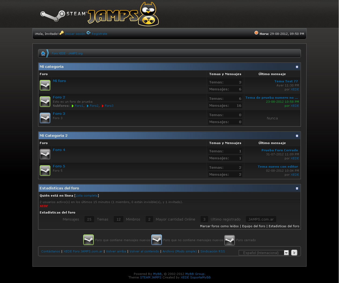
Task: Collapse the Estadísticas del foro section
Action: [x=297, y=188]
